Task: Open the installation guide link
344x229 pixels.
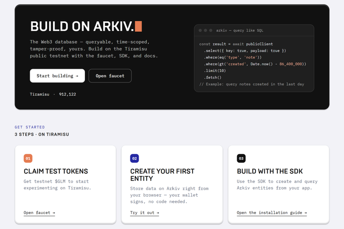Action: click(x=272, y=213)
